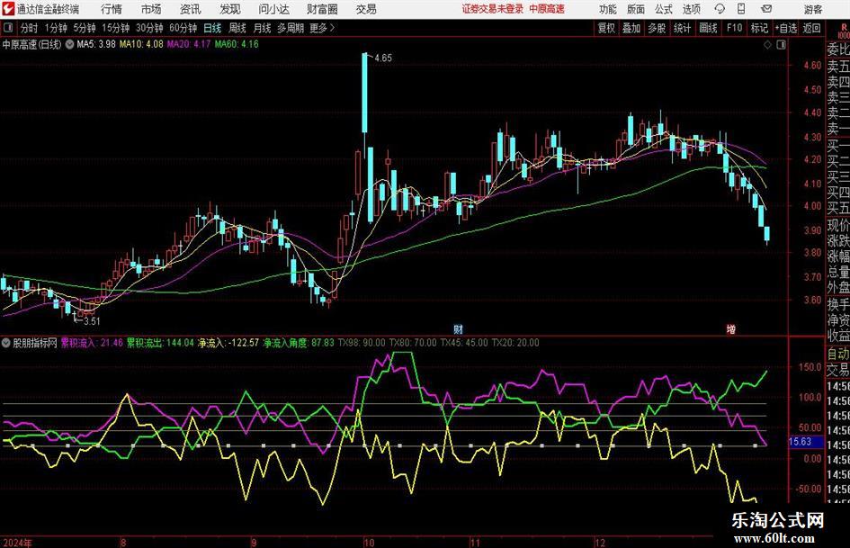Switch to 5分钟 period
Screen dimensions: 850x548
tap(84, 28)
